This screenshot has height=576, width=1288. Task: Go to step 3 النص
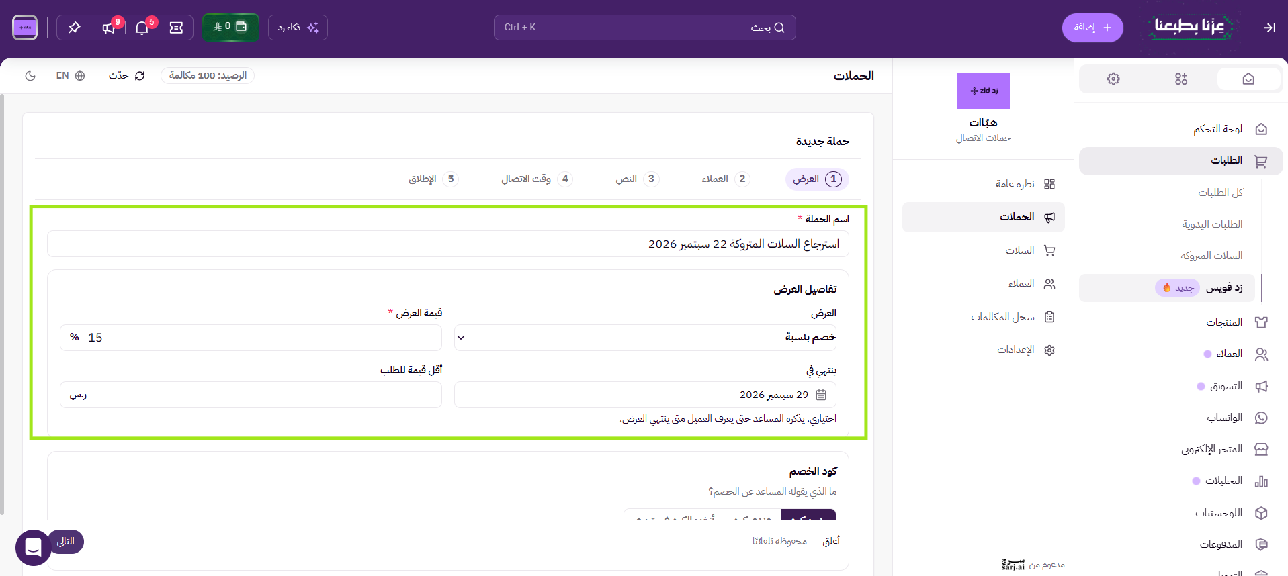637,179
